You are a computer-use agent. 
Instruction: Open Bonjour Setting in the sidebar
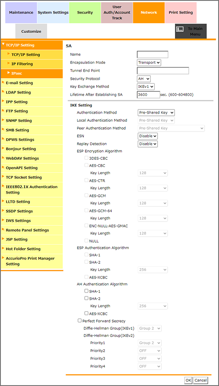click(32, 149)
